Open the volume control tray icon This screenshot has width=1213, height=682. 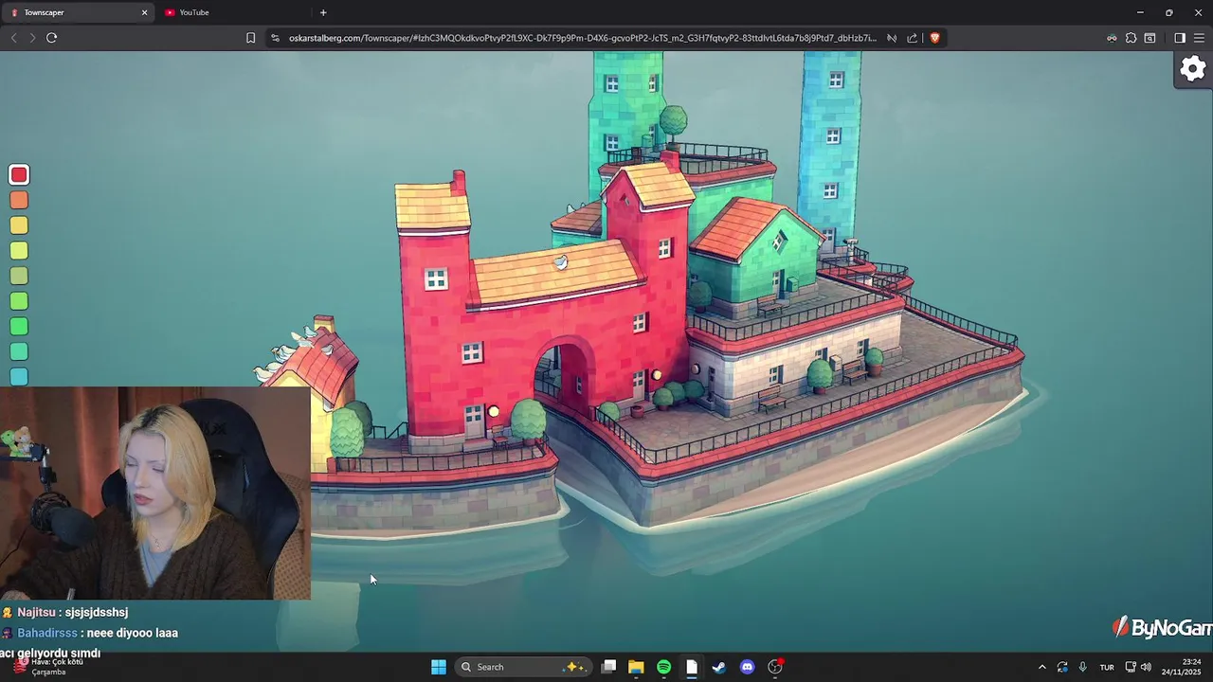(x=1146, y=667)
